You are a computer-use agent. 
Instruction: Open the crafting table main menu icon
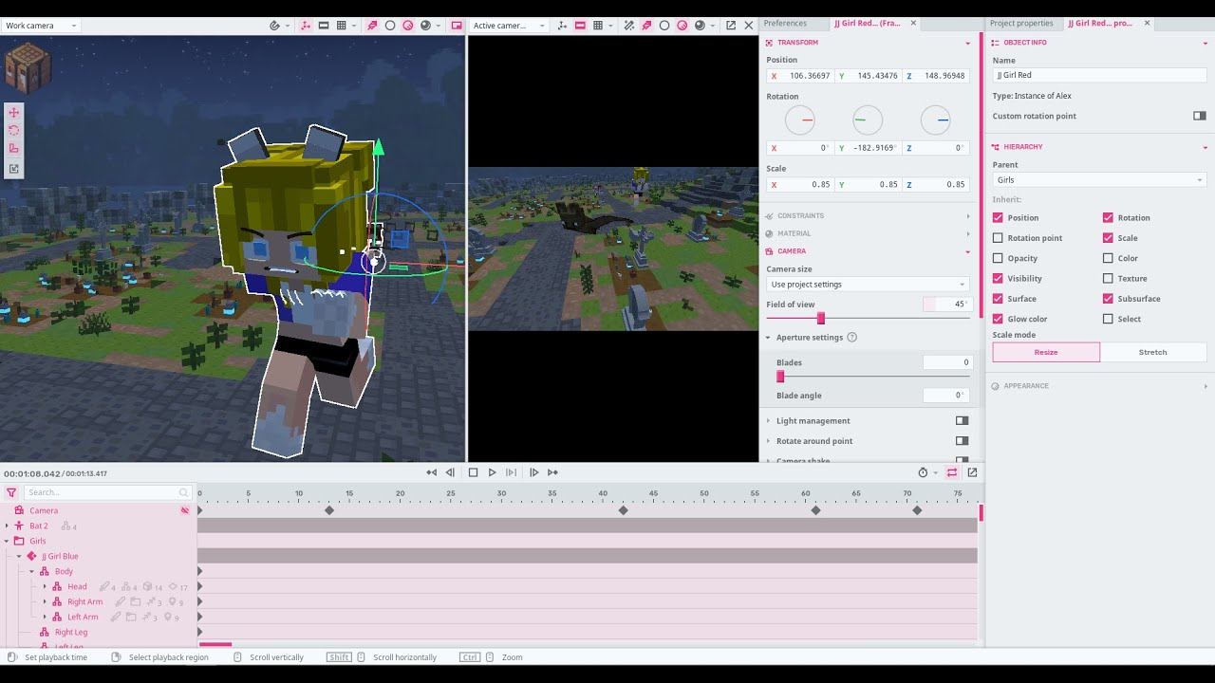[27, 69]
